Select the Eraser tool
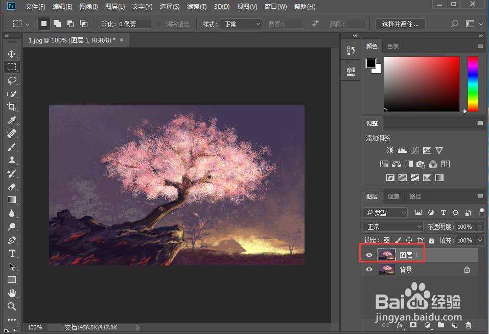The width and height of the screenshot is (489, 334). (12, 187)
